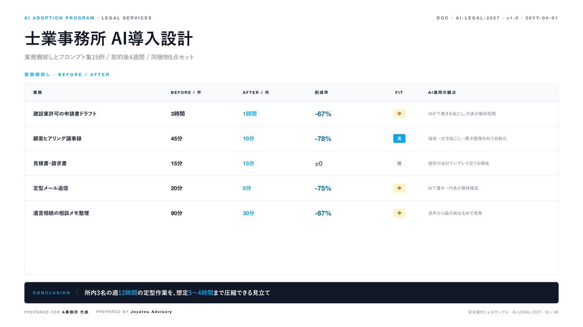
Task: Click the AFTER / 件 column header
Action: click(256, 92)
